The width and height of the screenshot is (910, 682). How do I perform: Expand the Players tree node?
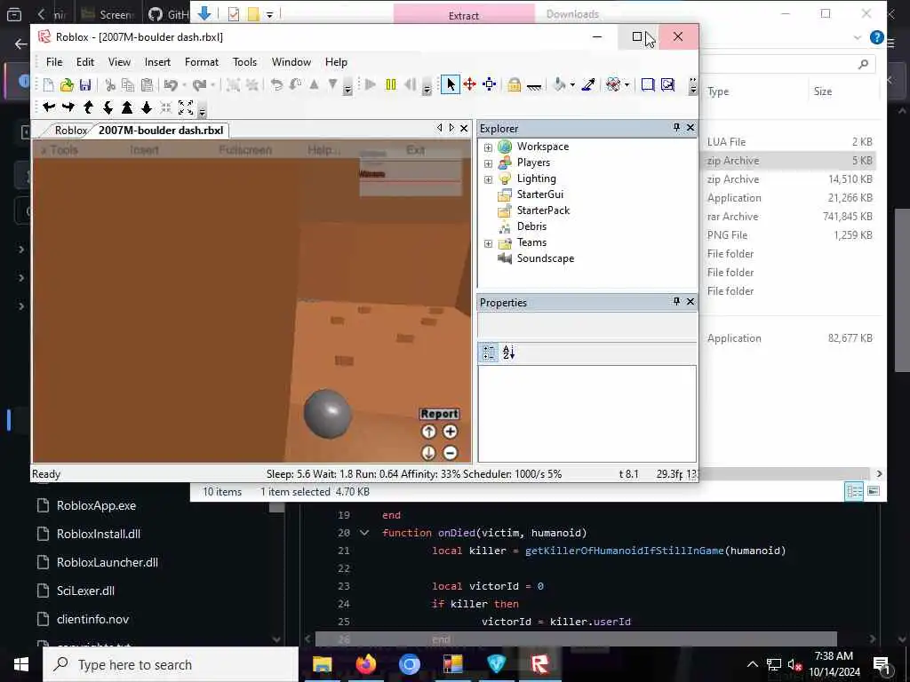(488, 163)
